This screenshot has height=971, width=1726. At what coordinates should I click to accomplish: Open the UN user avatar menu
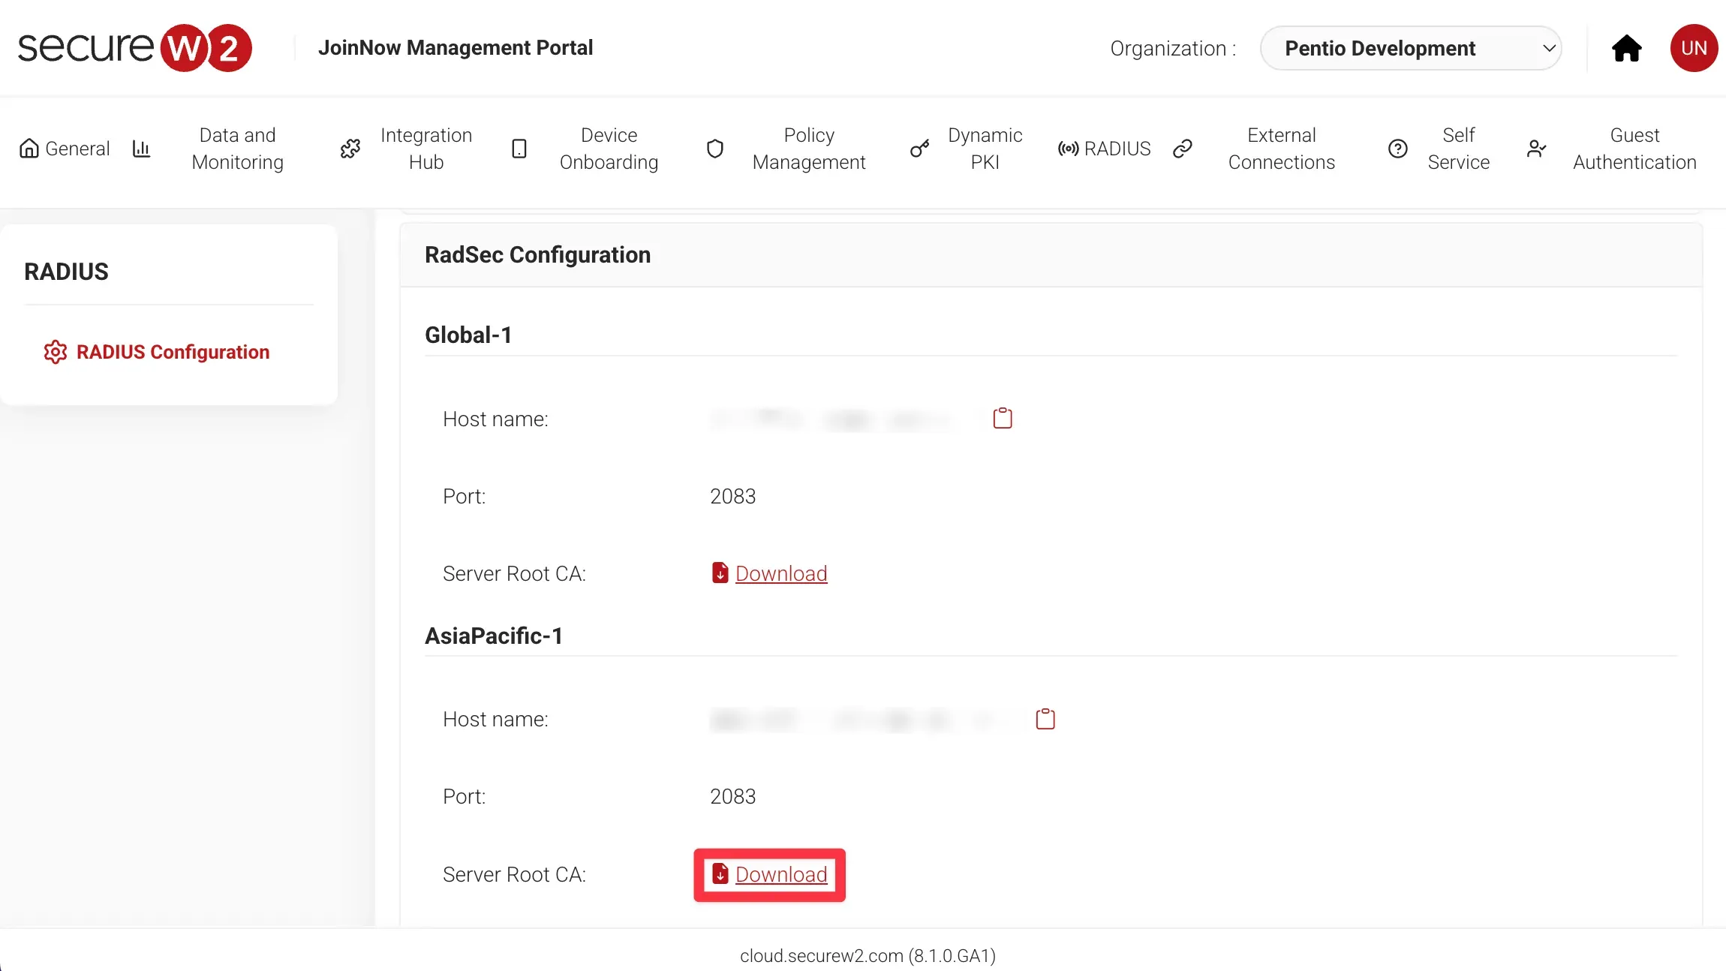click(1693, 49)
